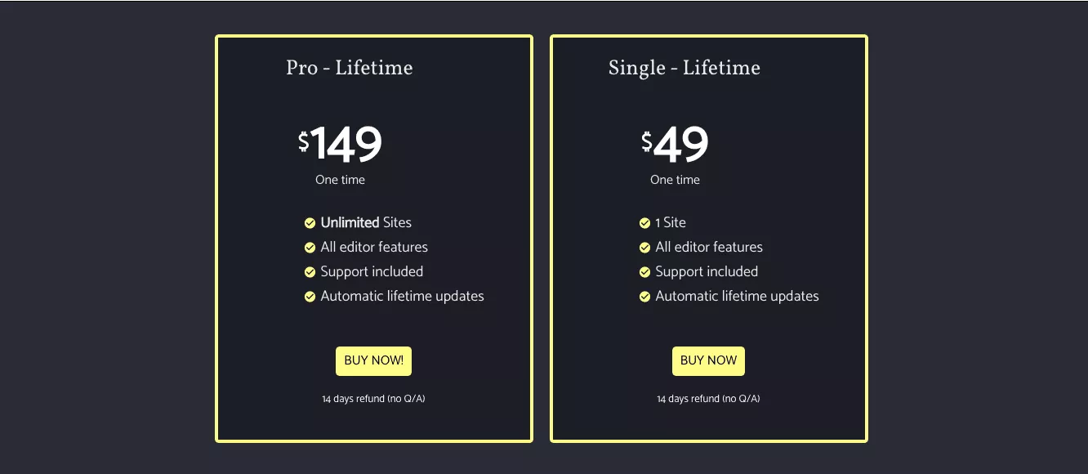Click One time label under $49
Image resolution: width=1088 pixels, height=474 pixels.
click(x=676, y=180)
